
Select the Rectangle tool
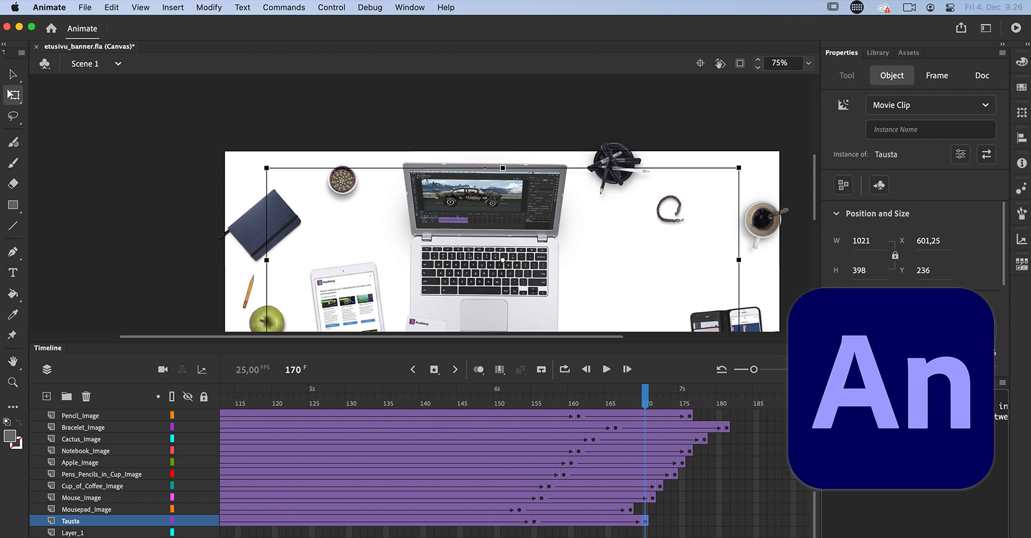pos(13,205)
